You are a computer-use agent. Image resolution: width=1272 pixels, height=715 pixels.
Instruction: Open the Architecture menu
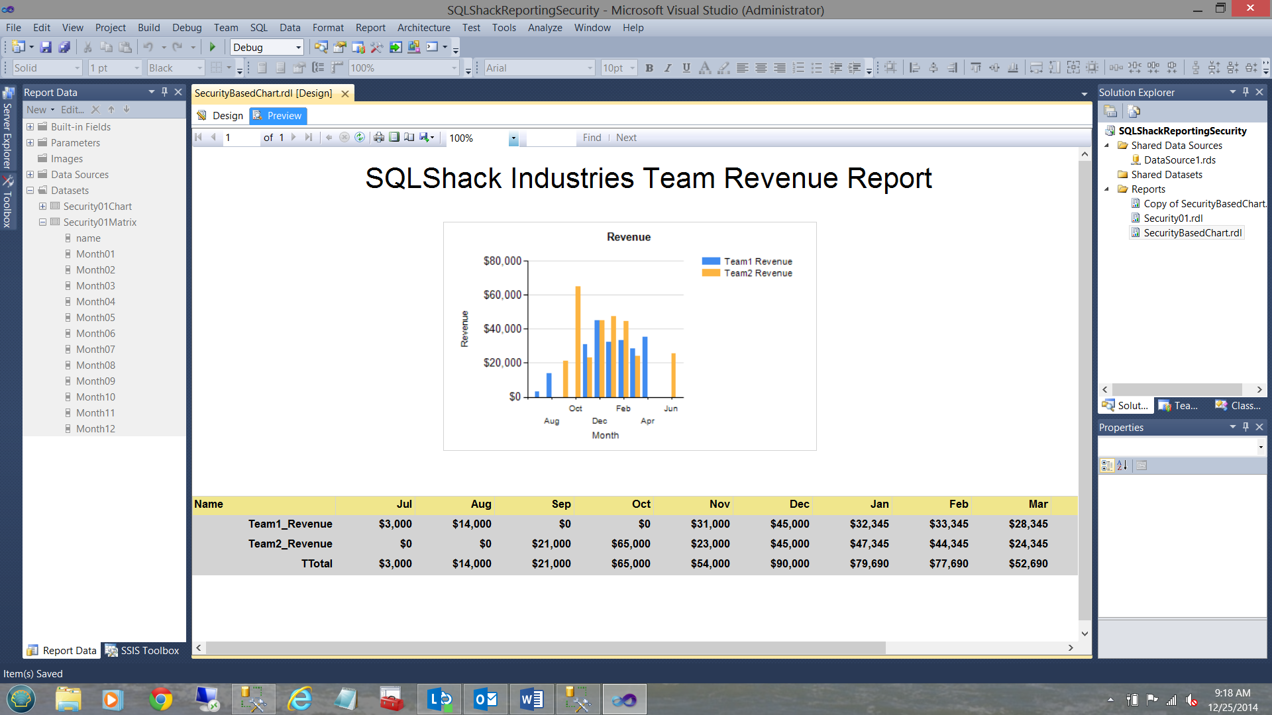point(423,28)
